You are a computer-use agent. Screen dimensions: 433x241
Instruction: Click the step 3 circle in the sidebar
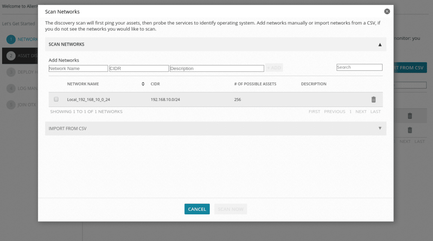(x=11, y=72)
